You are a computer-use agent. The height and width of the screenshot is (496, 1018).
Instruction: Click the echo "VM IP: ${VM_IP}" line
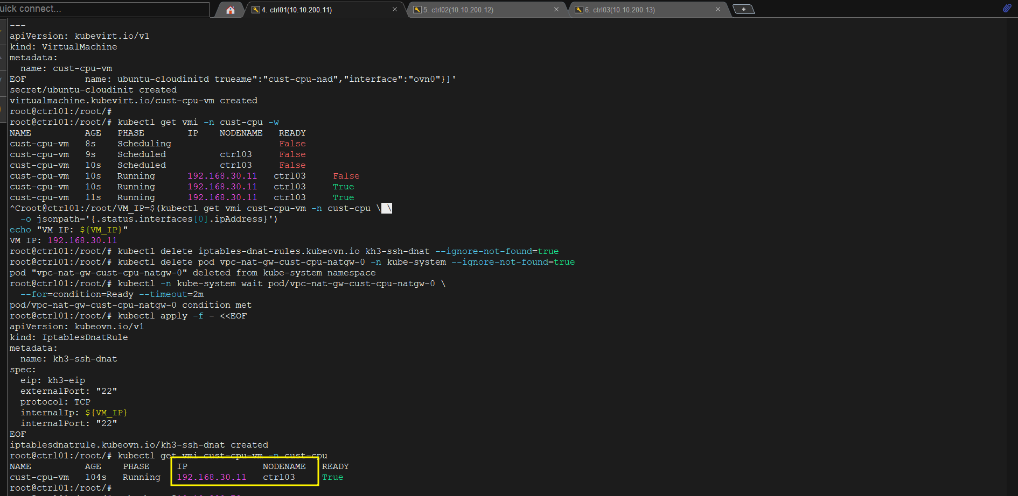click(x=69, y=230)
